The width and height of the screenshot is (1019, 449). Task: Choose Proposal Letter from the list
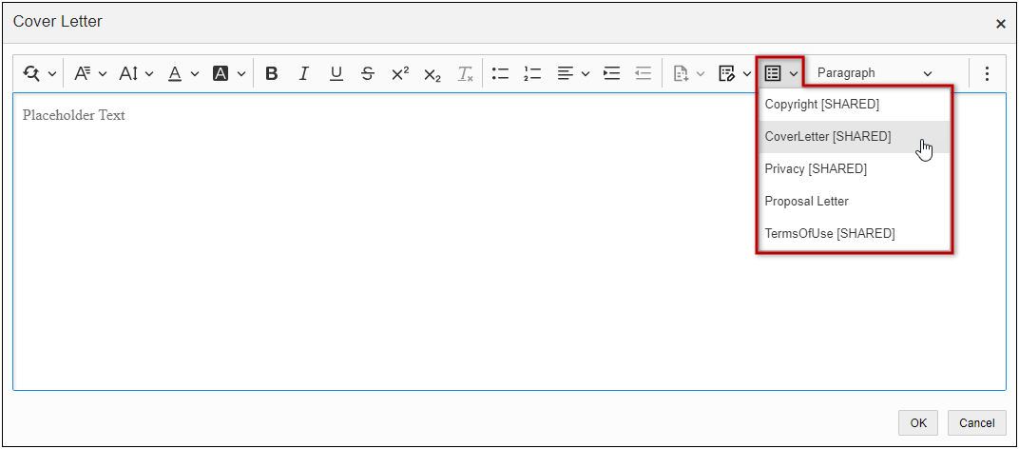[807, 202]
